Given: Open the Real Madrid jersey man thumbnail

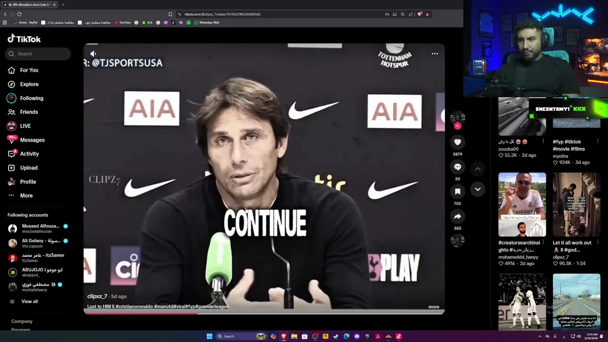Looking at the screenshot, I should (522, 205).
